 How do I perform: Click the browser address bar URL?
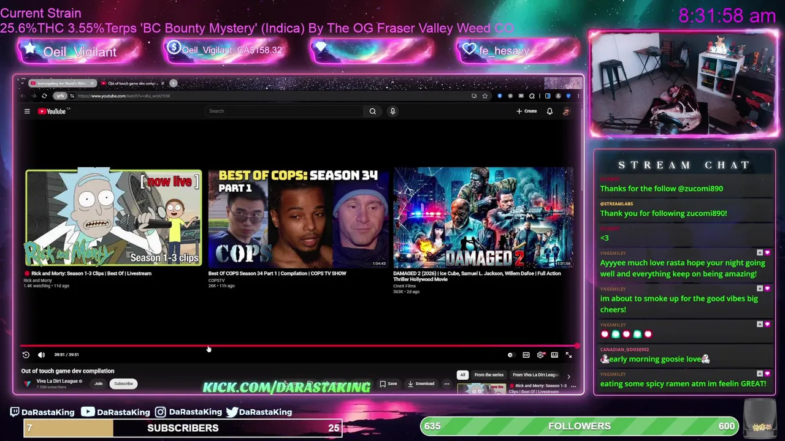coord(124,96)
